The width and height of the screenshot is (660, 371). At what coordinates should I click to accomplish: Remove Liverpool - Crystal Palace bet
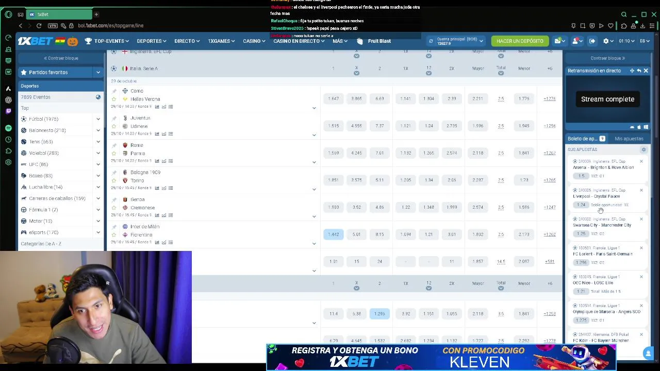(641, 190)
